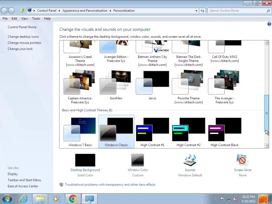Click the Action Center flag icon
Image resolution: width=272 pixels, height=204 pixels.
[222, 199]
